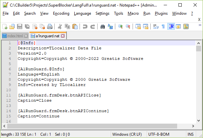Click the Open file folder icon
This screenshot has width=203, height=138.
point(12,26)
